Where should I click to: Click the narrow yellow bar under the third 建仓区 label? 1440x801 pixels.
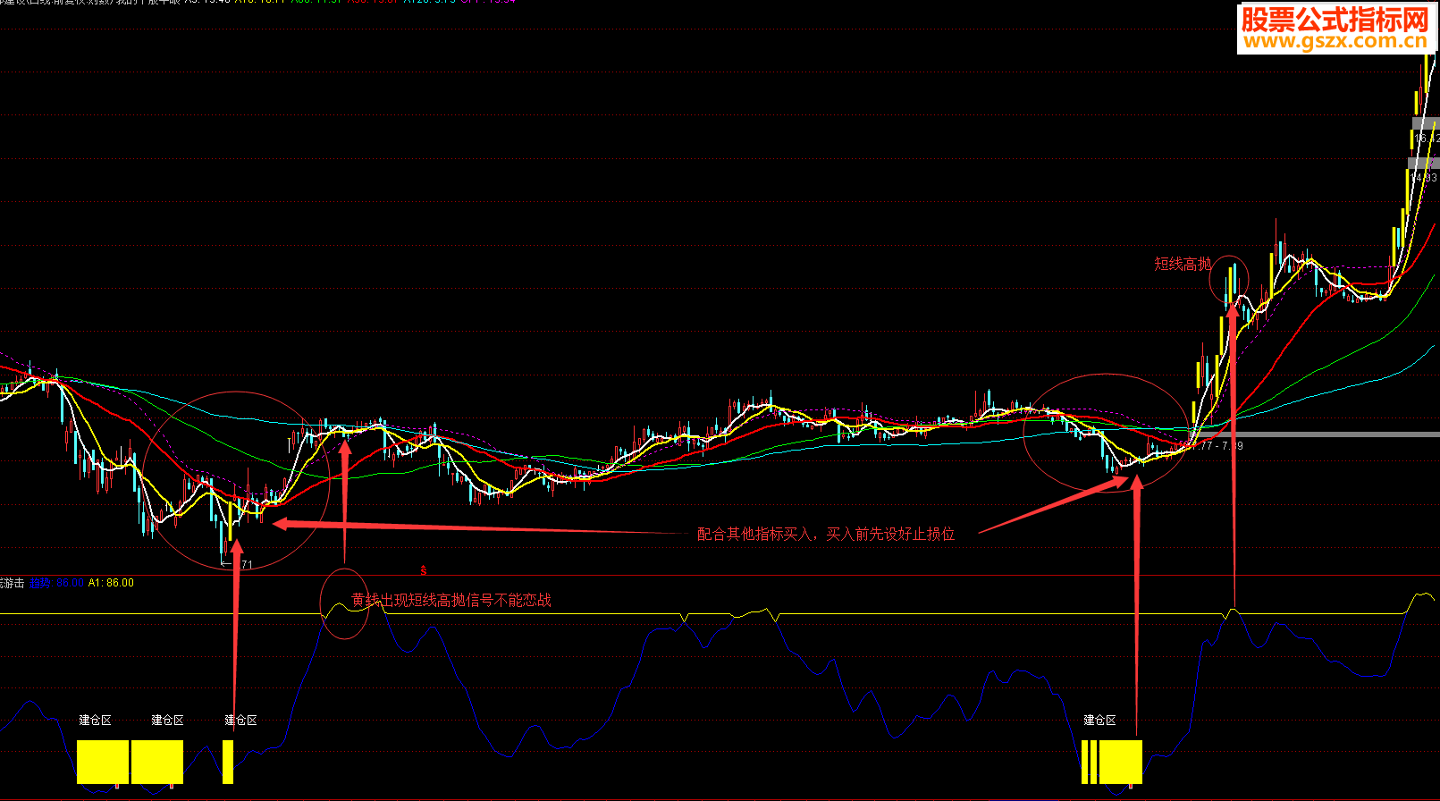(x=228, y=762)
